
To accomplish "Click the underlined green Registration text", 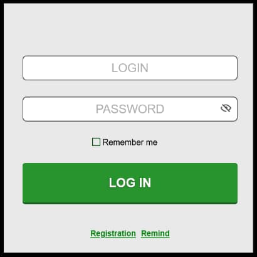I will [113, 233].
